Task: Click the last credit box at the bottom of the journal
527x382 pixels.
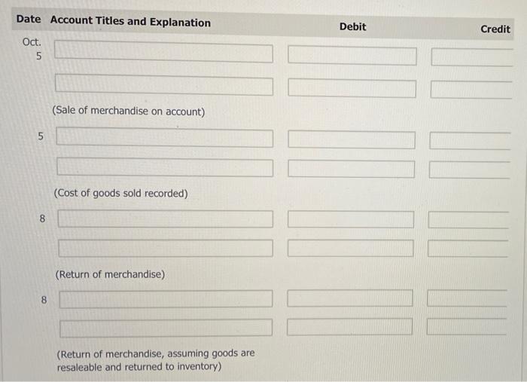Action: coord(467,326)
